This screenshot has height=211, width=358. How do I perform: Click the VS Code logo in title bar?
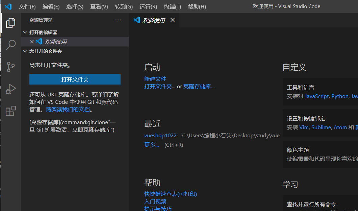tap(8, 7)
